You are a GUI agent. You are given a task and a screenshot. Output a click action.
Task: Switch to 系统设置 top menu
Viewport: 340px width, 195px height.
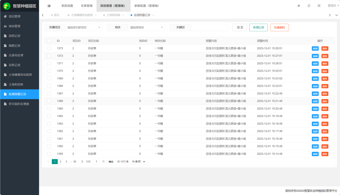coord(67,6)
